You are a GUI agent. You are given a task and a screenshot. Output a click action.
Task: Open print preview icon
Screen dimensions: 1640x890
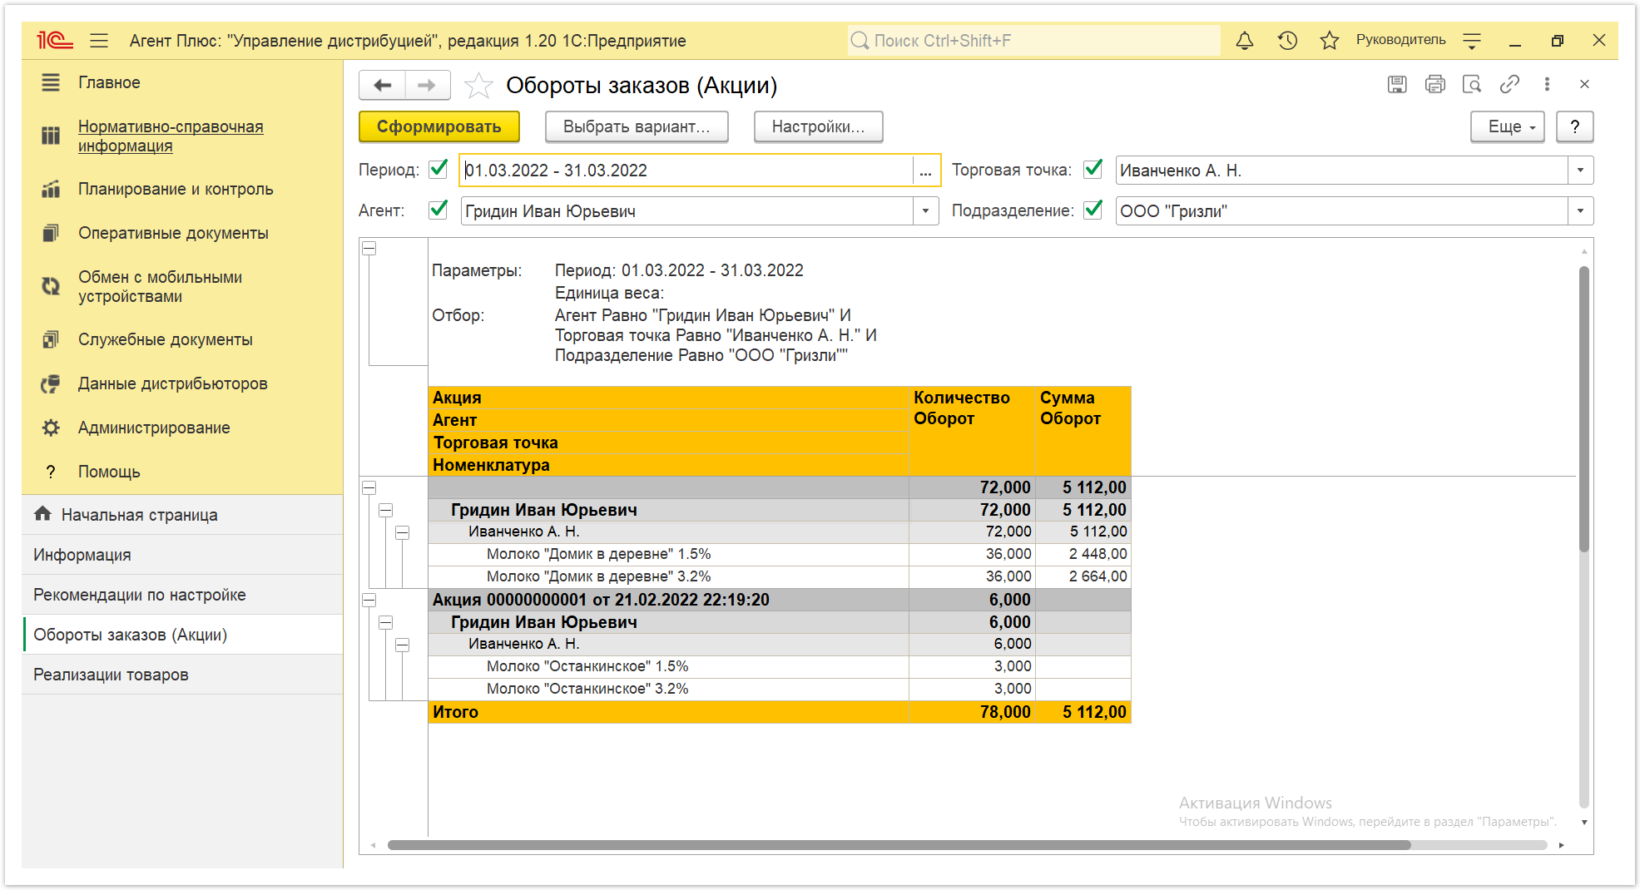[1472, 84]
